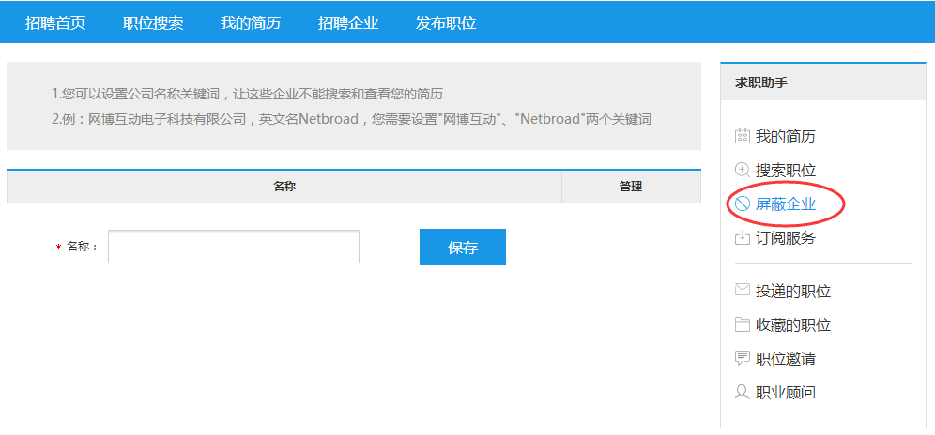
Task: Select 我的简历 in the top navigation bar
Action: (251, 22)
